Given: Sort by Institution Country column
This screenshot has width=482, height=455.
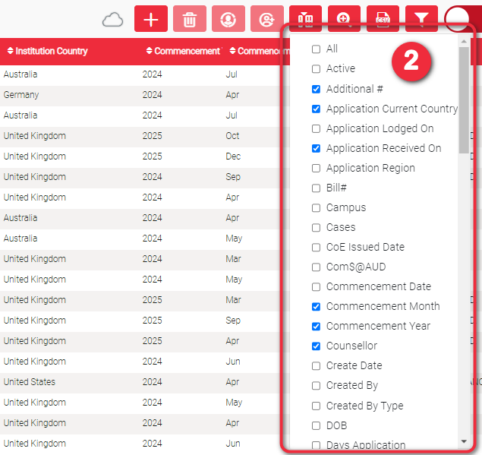Looking at the screenshot, I should [x=47, y=51].
